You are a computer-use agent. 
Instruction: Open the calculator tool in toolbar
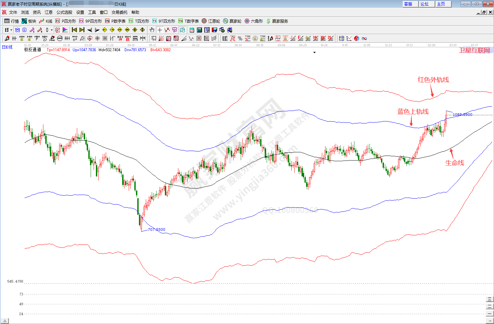199,30
